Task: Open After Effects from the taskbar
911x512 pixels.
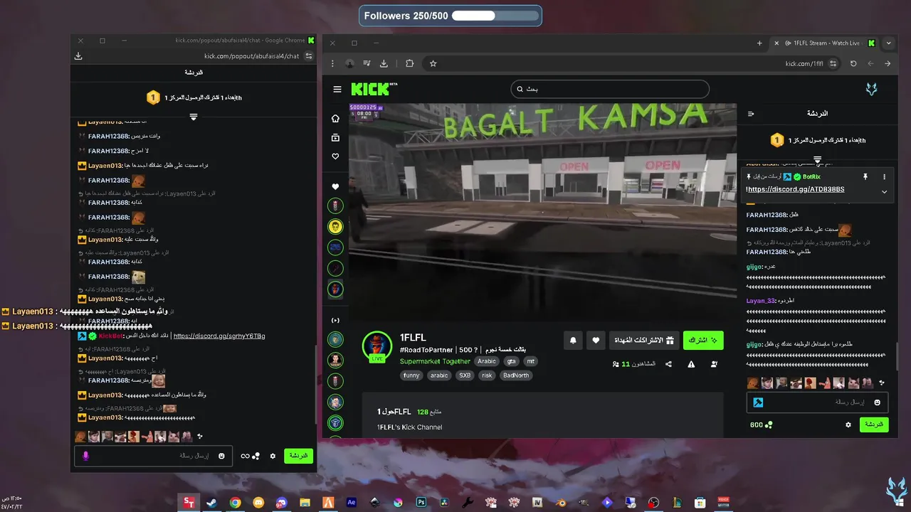Action: pyautogui.click(x=351, y=502)
